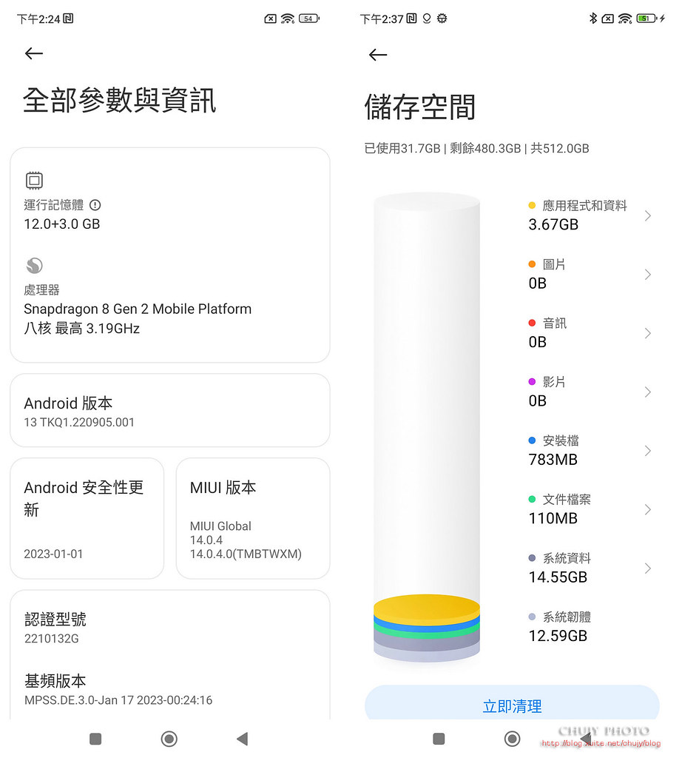Image resolution: width=682 pixels, height=758 pixels.
Task: Tap the 783MB install files value
Action: pyautogui.click(x=553, y=460)
